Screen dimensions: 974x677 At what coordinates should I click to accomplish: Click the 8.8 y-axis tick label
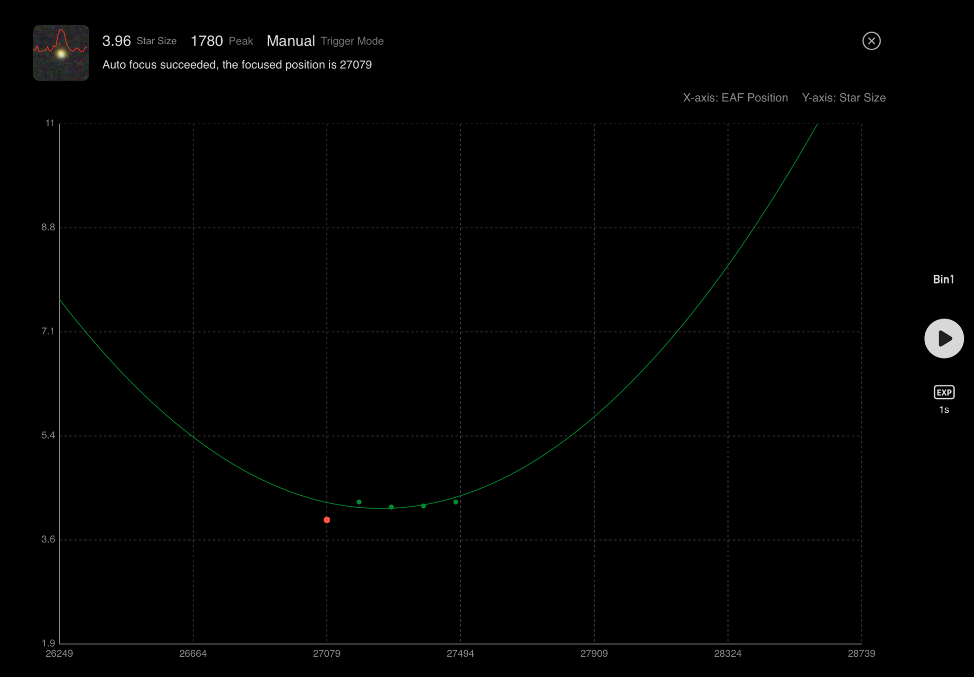[48, 227]
